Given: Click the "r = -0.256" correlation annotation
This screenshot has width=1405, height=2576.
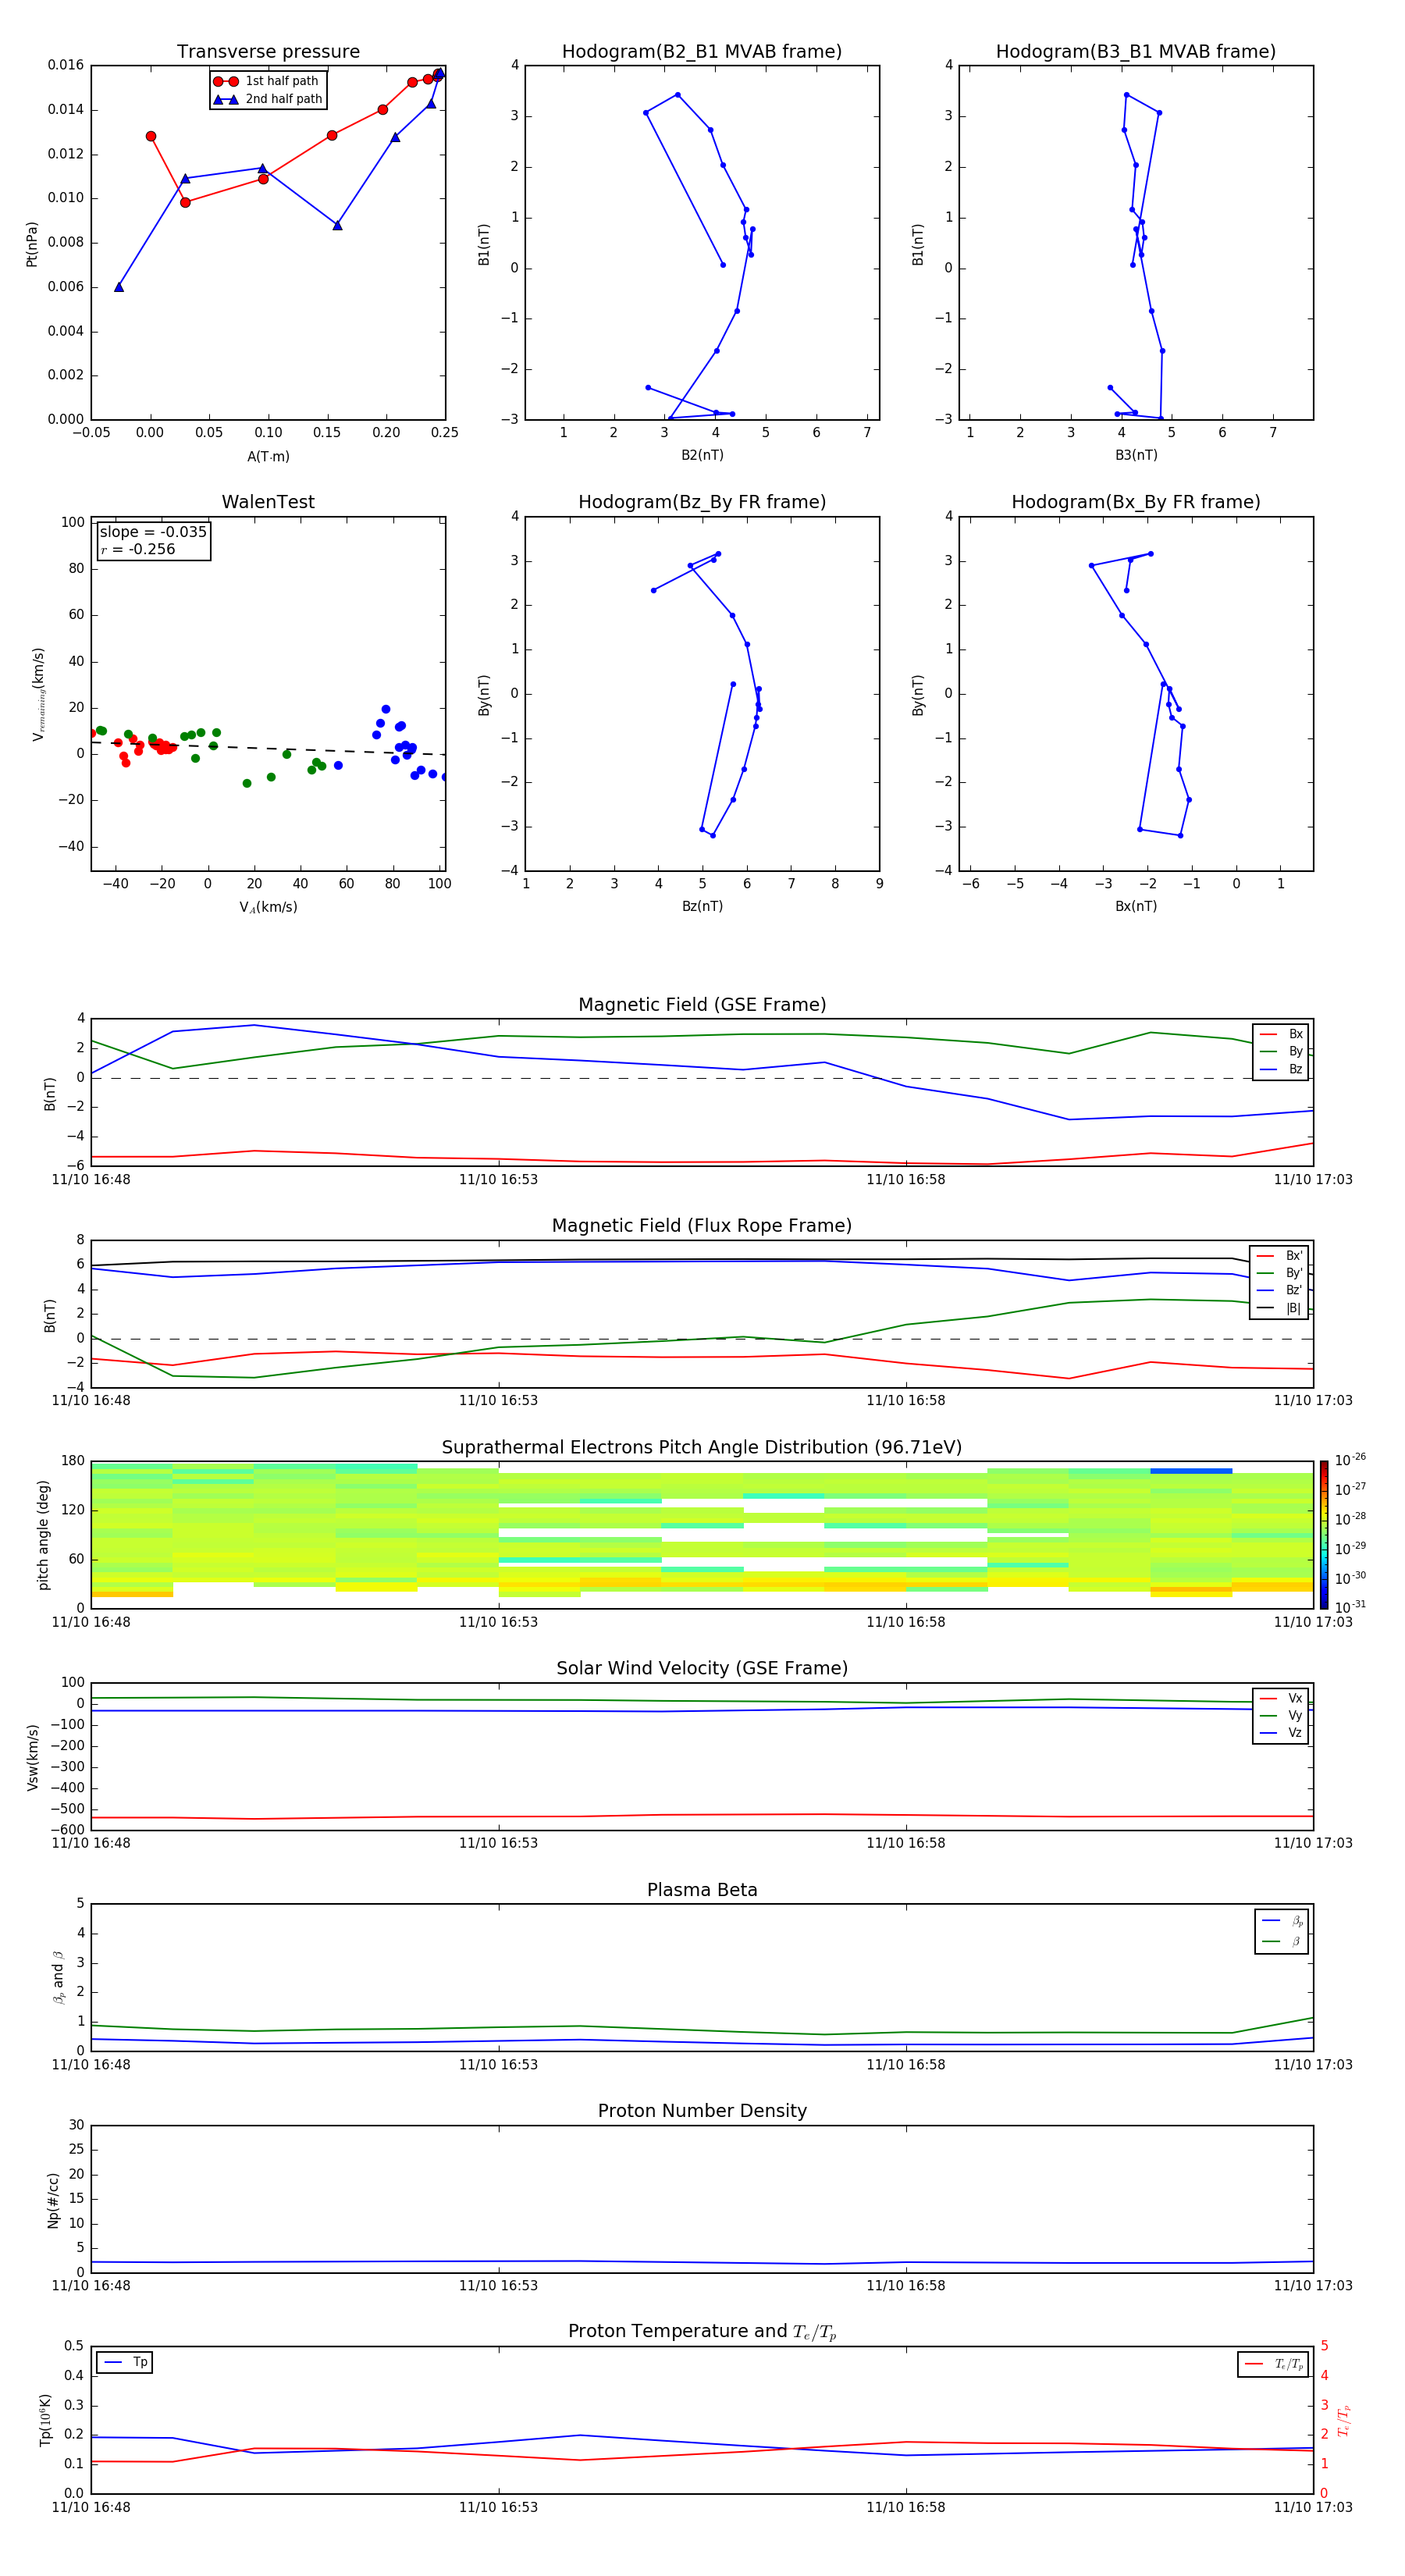Looking at the screenshot, I should (138, 549).
